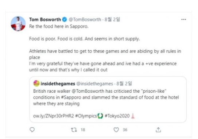Click the share upload icon

(158, 130)
